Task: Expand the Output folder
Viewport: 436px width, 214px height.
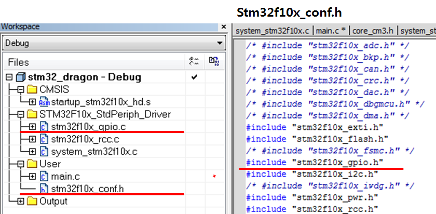Action: 21,201
